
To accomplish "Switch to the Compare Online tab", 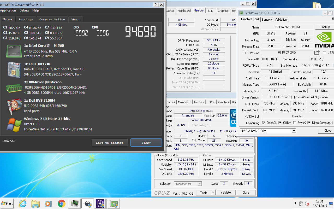I will pyautogui.click(x=52, y=19).
